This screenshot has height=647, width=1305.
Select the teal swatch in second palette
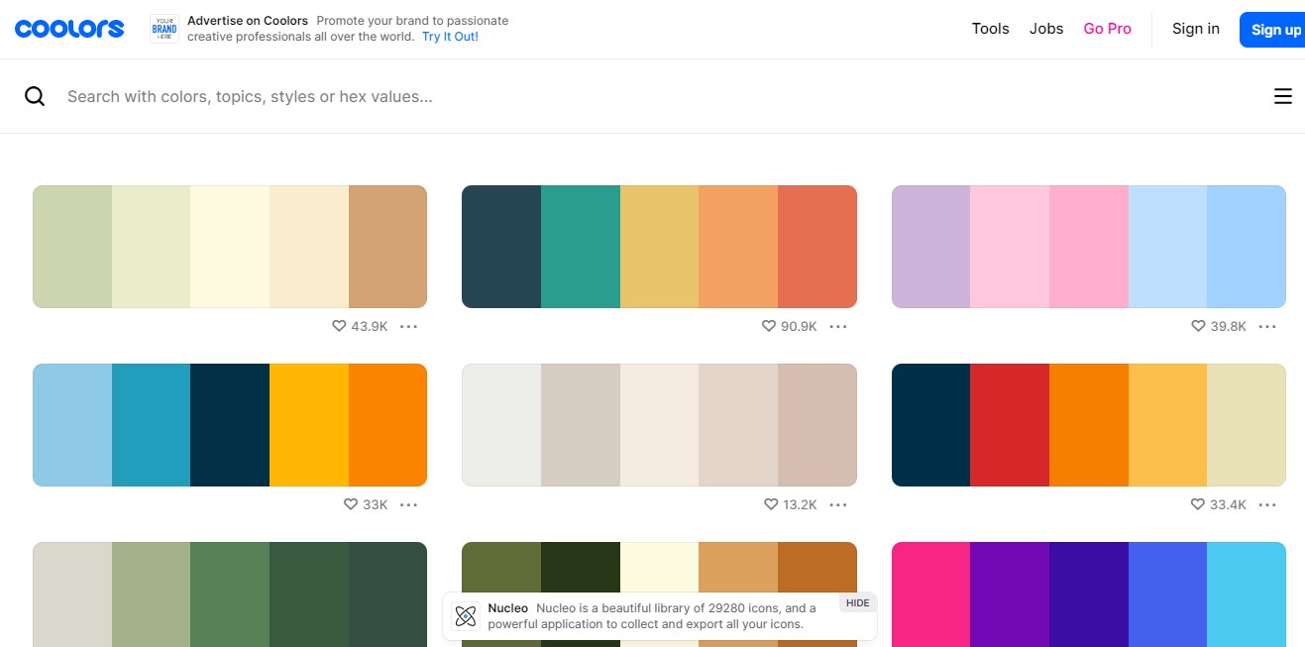click(x=581, y=247)
